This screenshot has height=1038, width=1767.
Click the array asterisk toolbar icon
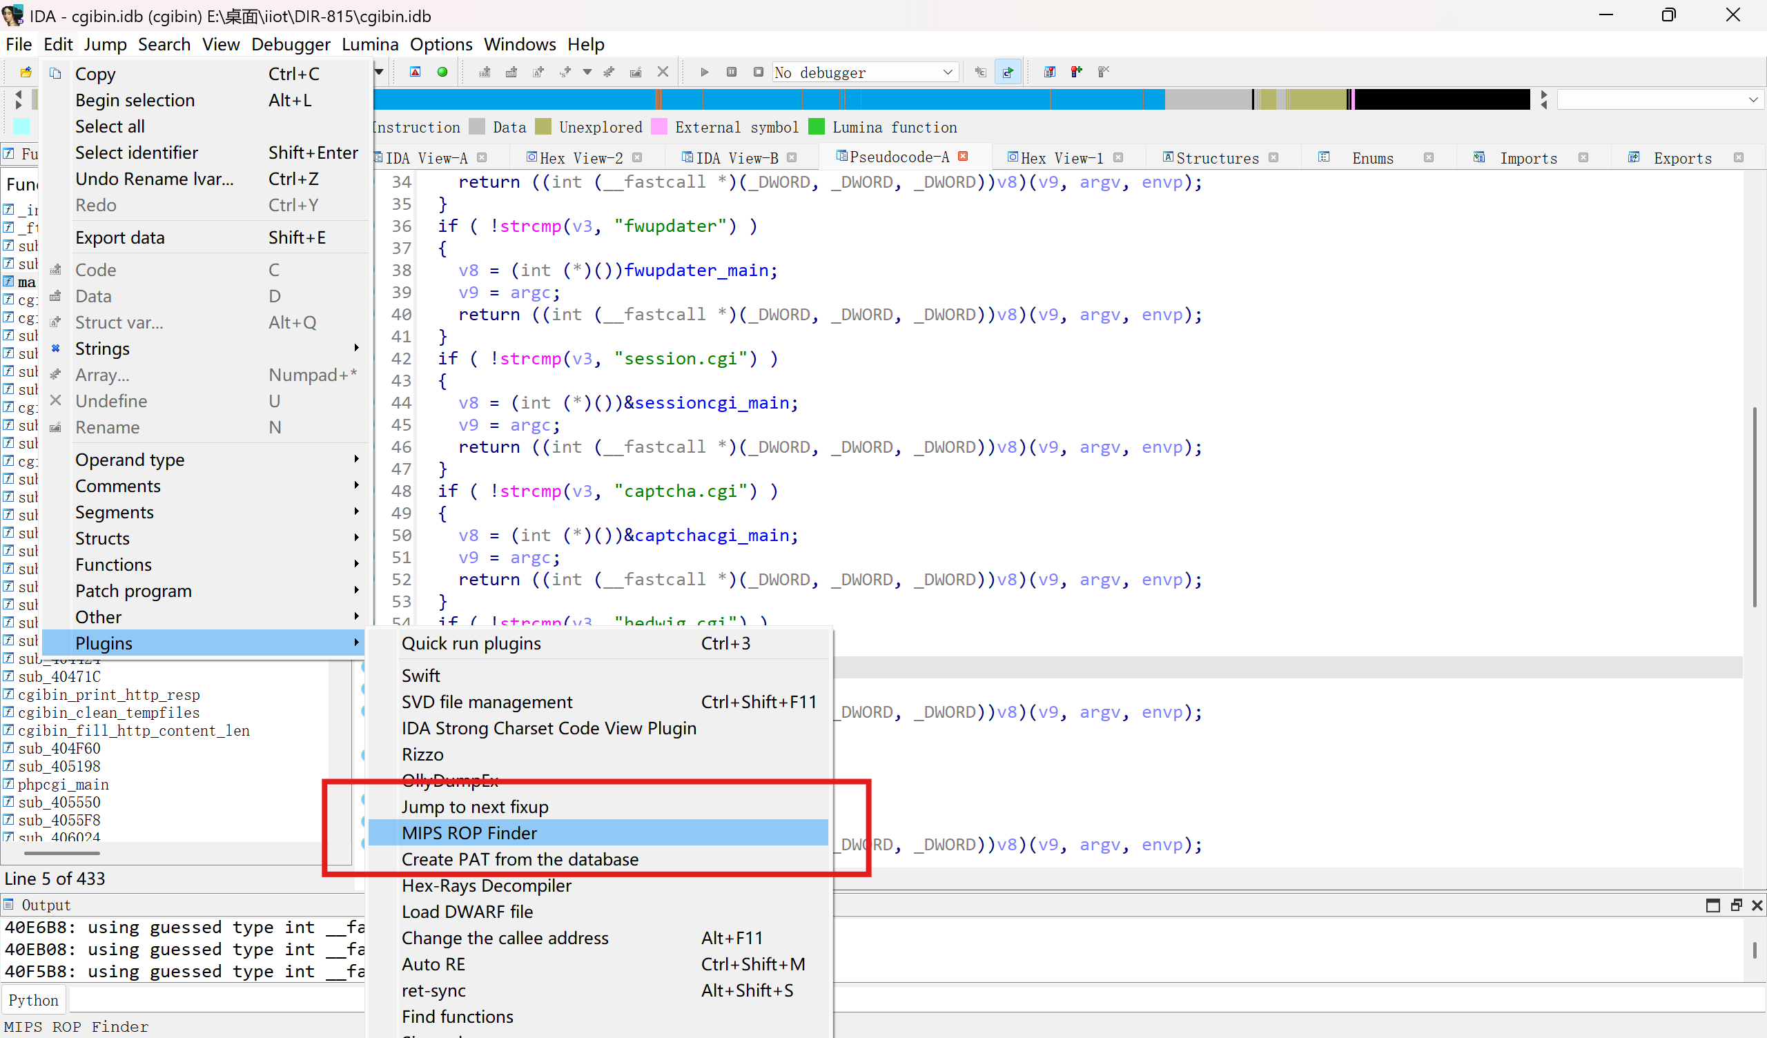(609, 72)
